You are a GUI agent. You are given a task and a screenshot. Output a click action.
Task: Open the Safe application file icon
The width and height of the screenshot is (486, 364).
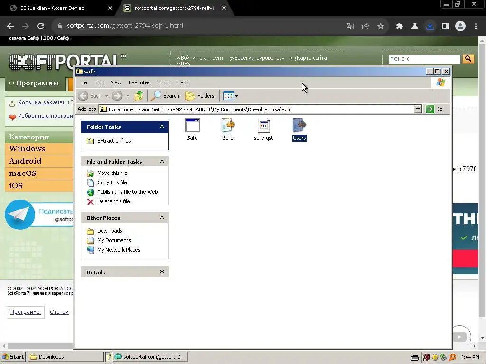click(x=193, y=126)
